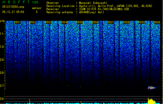The height and width of the screenshot is (104, 163).
Task: Click the kHz axis unit label
Action: pyautogui.click(x=2, y=21)
